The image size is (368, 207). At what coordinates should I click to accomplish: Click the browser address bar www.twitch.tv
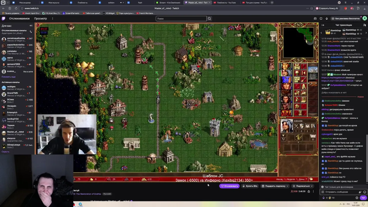tap(32, 8)
